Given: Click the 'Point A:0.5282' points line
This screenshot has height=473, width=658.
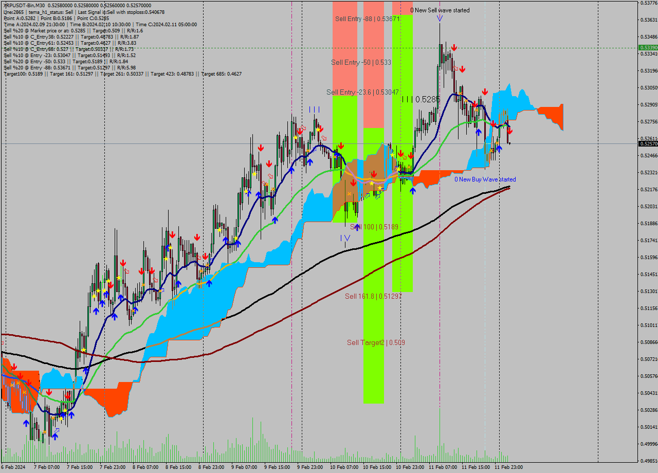Looking at the screenshot, I should click(x=57, y=18).
